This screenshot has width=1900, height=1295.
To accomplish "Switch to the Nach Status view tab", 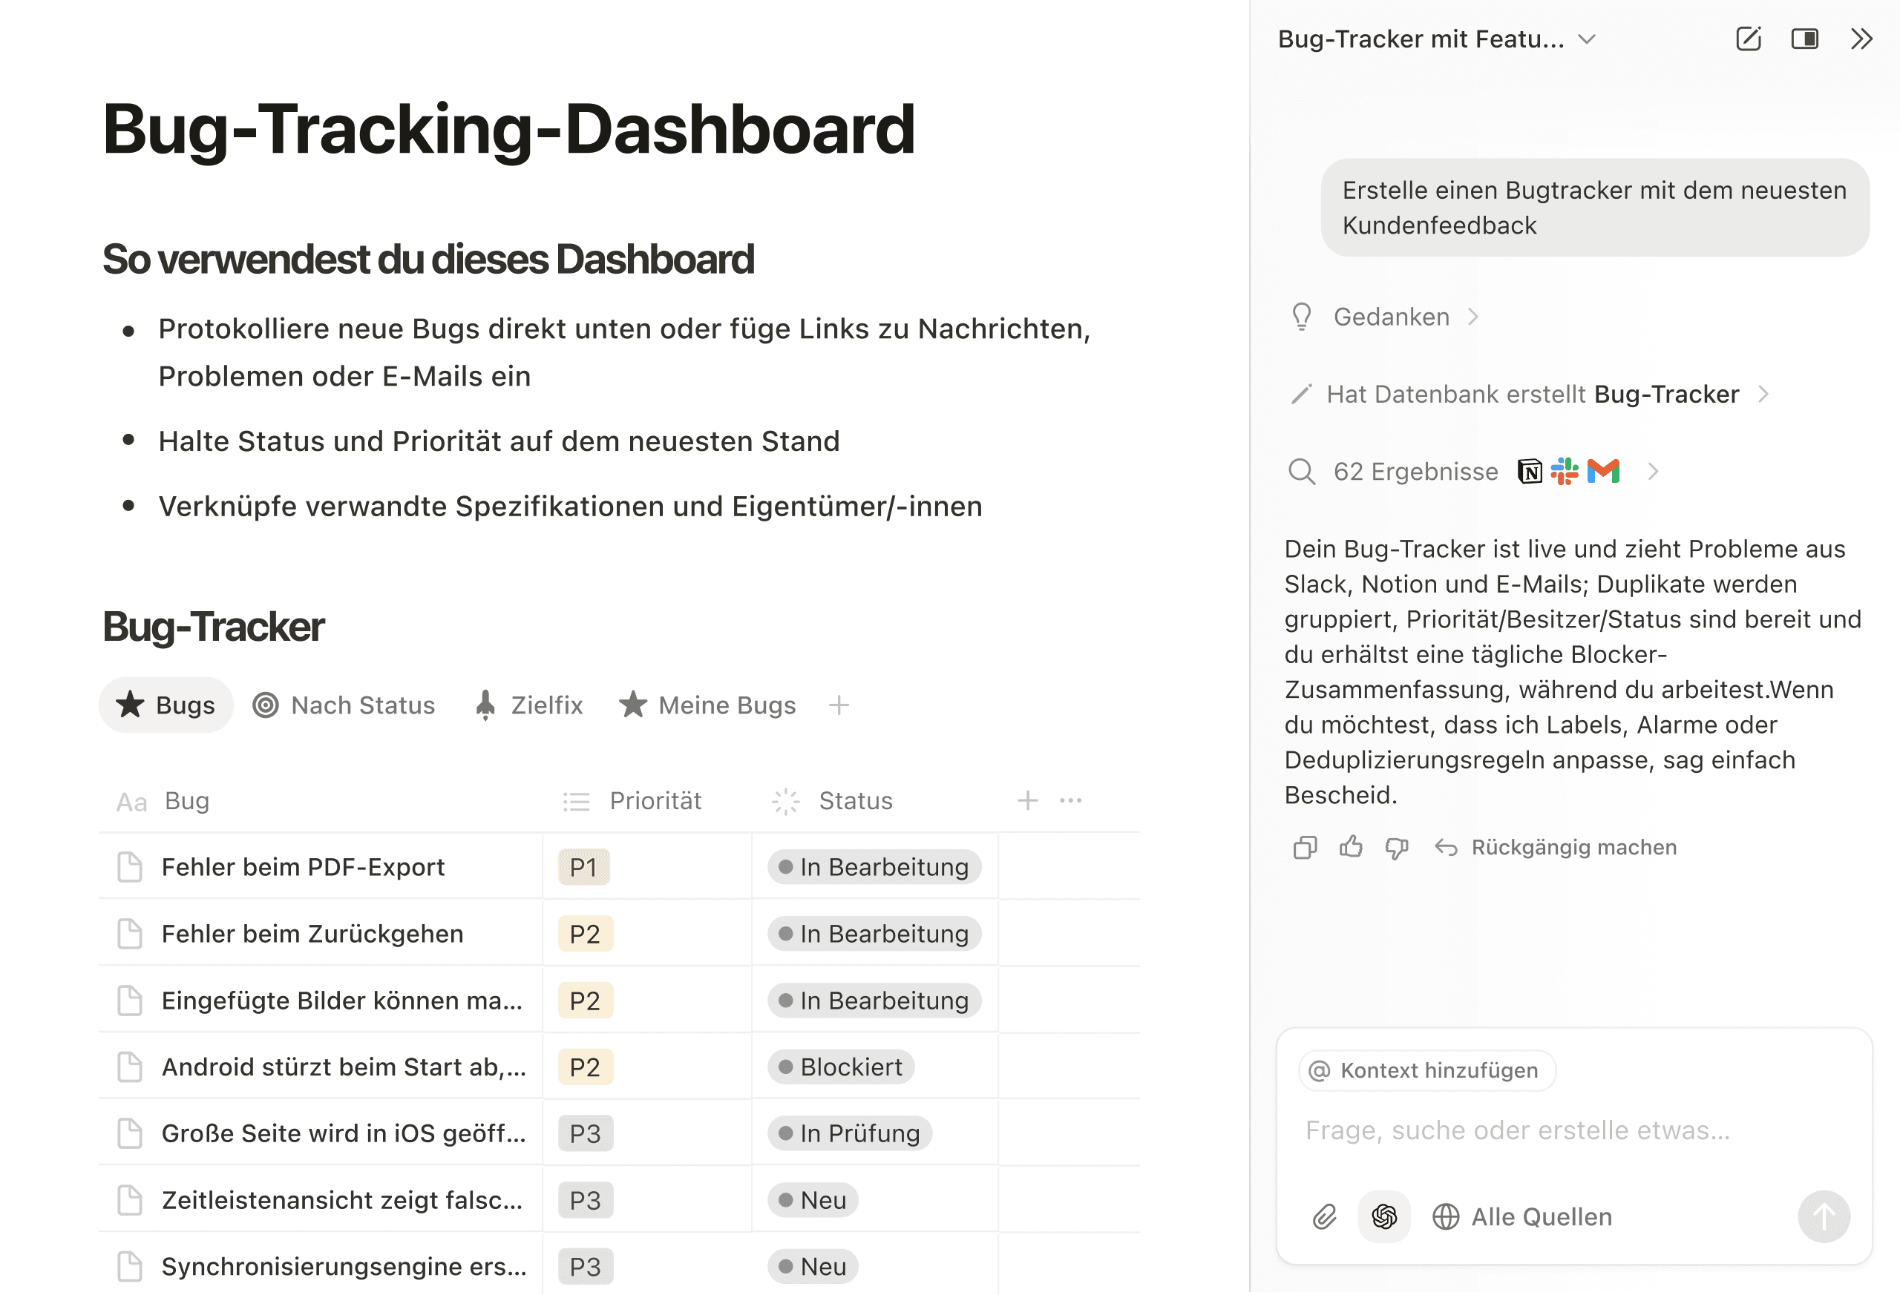I will (344, 705).
